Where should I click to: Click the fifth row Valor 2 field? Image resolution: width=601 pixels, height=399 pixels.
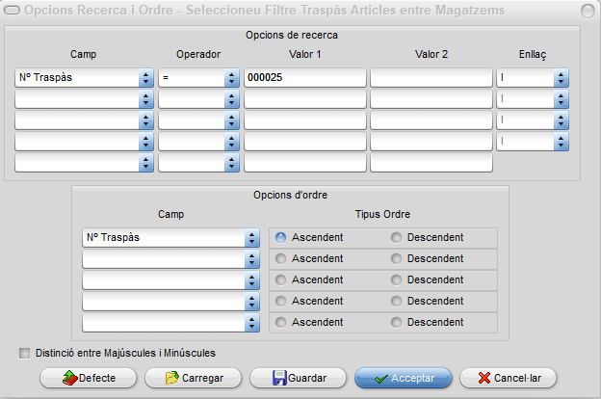click(x=431, y=162)
